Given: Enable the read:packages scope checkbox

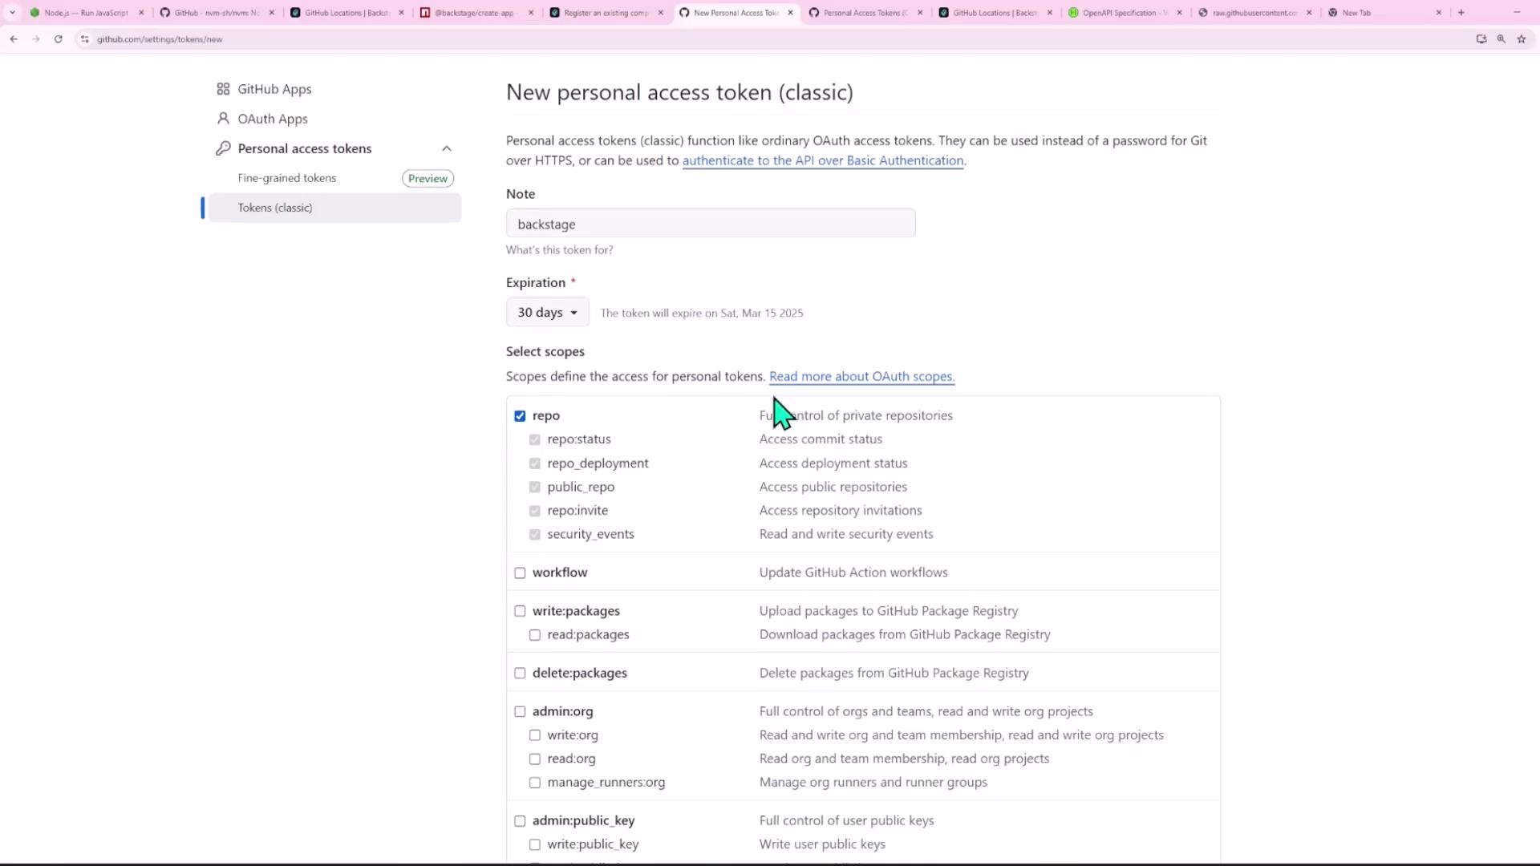Looking at the screenshot, I should point(535,635).
